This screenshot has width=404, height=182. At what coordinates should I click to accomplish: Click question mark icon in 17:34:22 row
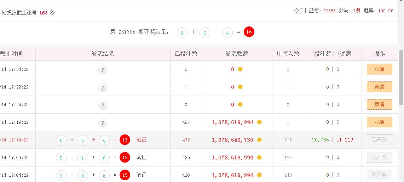[103, 70]
